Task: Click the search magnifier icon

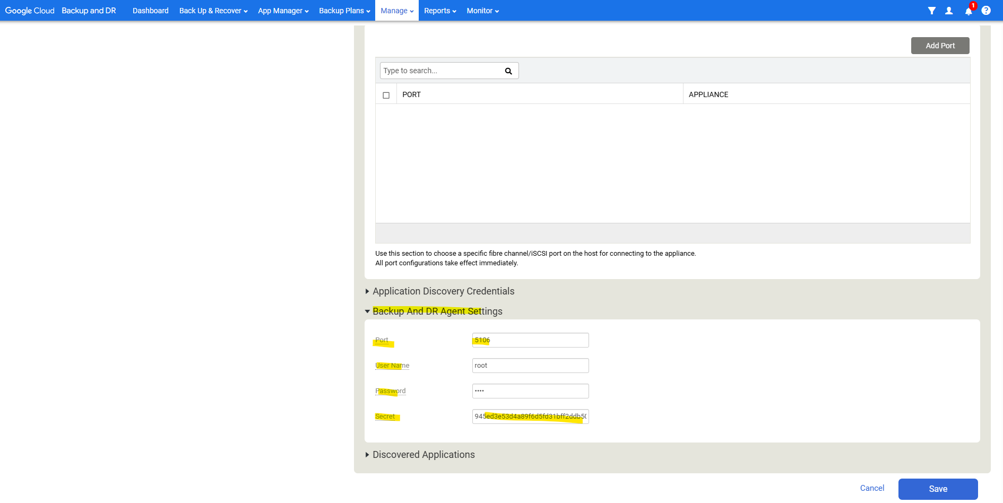Action: point(508,71)
